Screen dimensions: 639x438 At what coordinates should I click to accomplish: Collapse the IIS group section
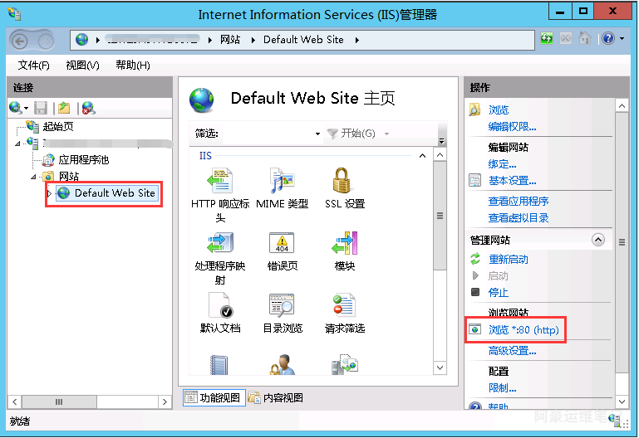(422, 156)
